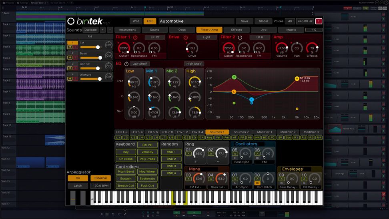The width and height of the screenshot is (389, 219).
Task: Open FM sound Ctr pan control
Action: 109,45
